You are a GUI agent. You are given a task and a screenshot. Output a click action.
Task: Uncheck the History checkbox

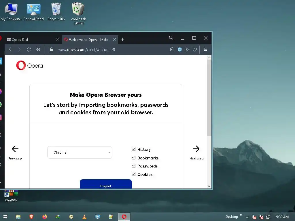(x=133, y=149)
